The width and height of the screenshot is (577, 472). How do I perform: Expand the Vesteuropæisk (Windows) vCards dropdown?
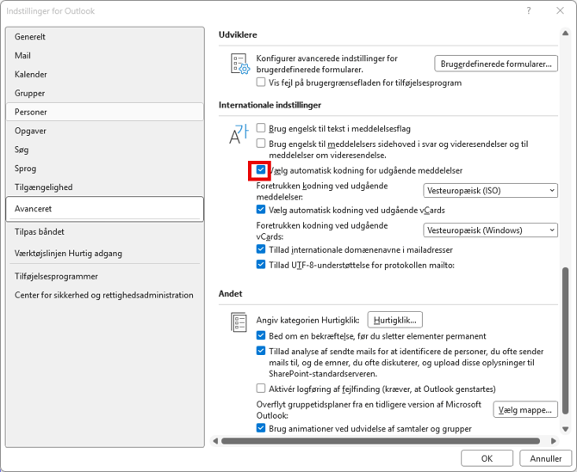point(491,230)
